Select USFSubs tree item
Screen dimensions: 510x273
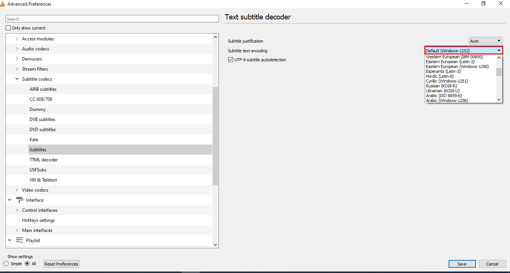click(38, 170)
